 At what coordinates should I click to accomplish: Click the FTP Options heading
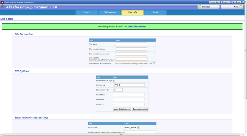(x=22, y=71)
